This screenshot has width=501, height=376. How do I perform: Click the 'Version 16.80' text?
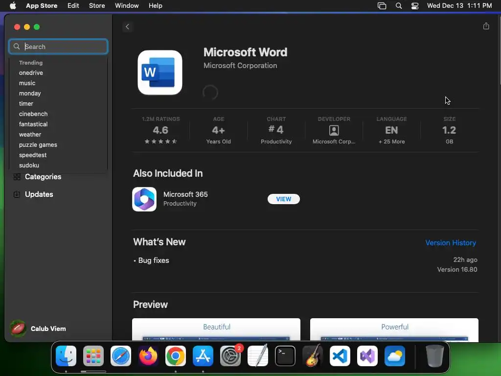click(x=457, y=270)
